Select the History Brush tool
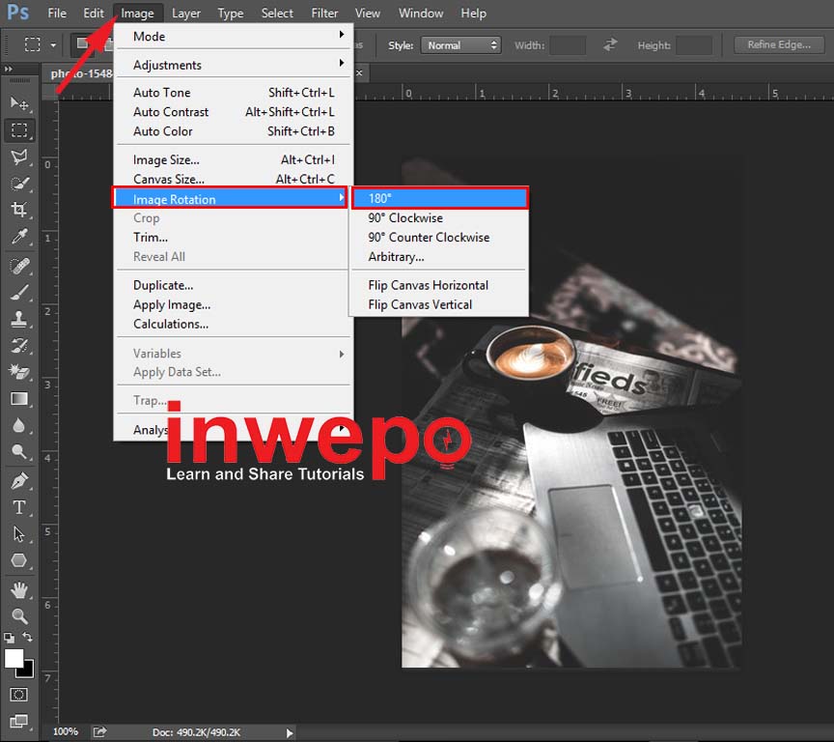Image resolution: width=834 pixels, height=742 pixels. 19,346
